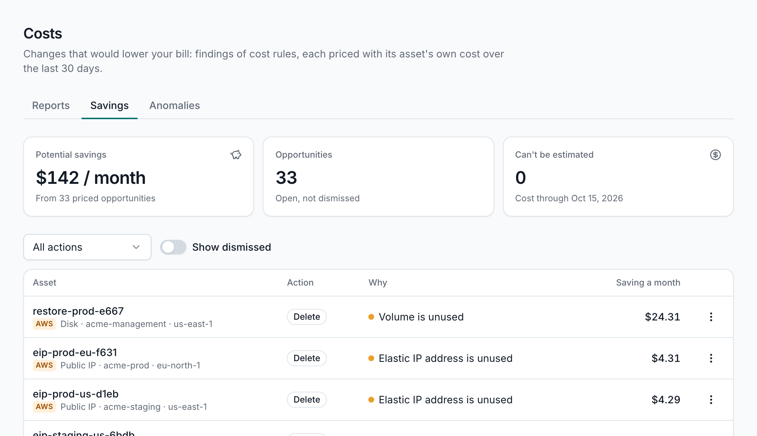Click the Opportunities count 33
Screen dimensions: 757x436
tap(286, 178)
